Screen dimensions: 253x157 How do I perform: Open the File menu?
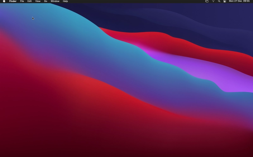pos(22,1)
